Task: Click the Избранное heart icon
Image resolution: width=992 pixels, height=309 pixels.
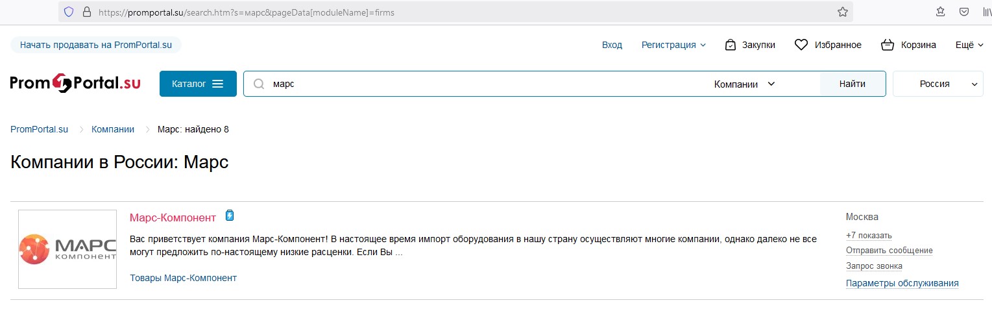Action: [801, 45]
